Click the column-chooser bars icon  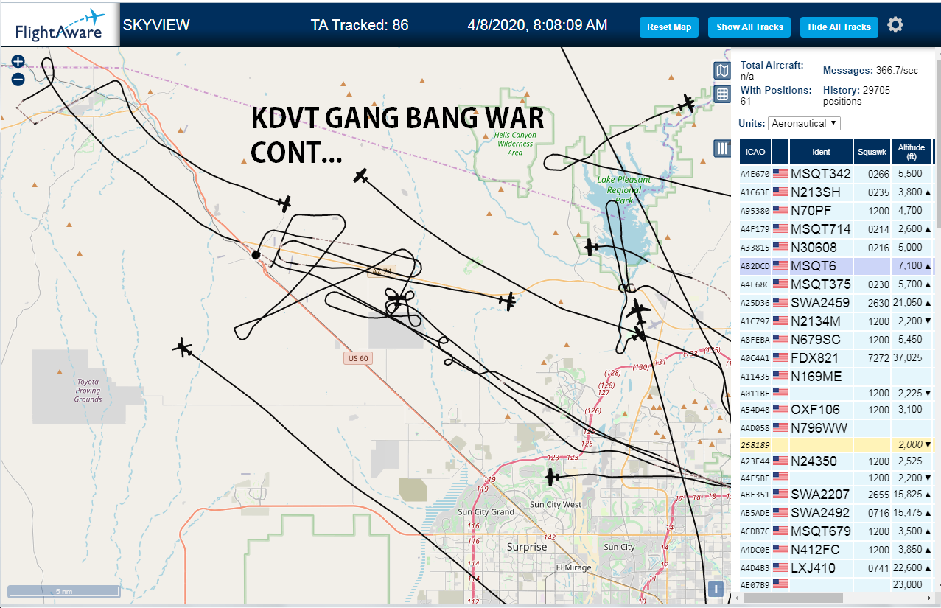point(722,149)
